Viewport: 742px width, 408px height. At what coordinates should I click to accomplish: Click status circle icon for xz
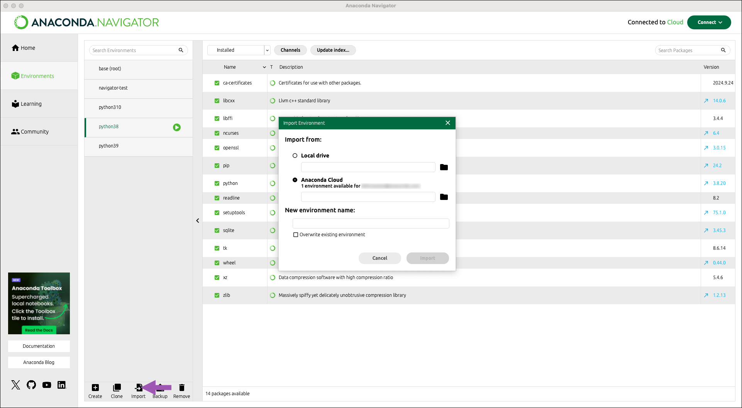273,278
